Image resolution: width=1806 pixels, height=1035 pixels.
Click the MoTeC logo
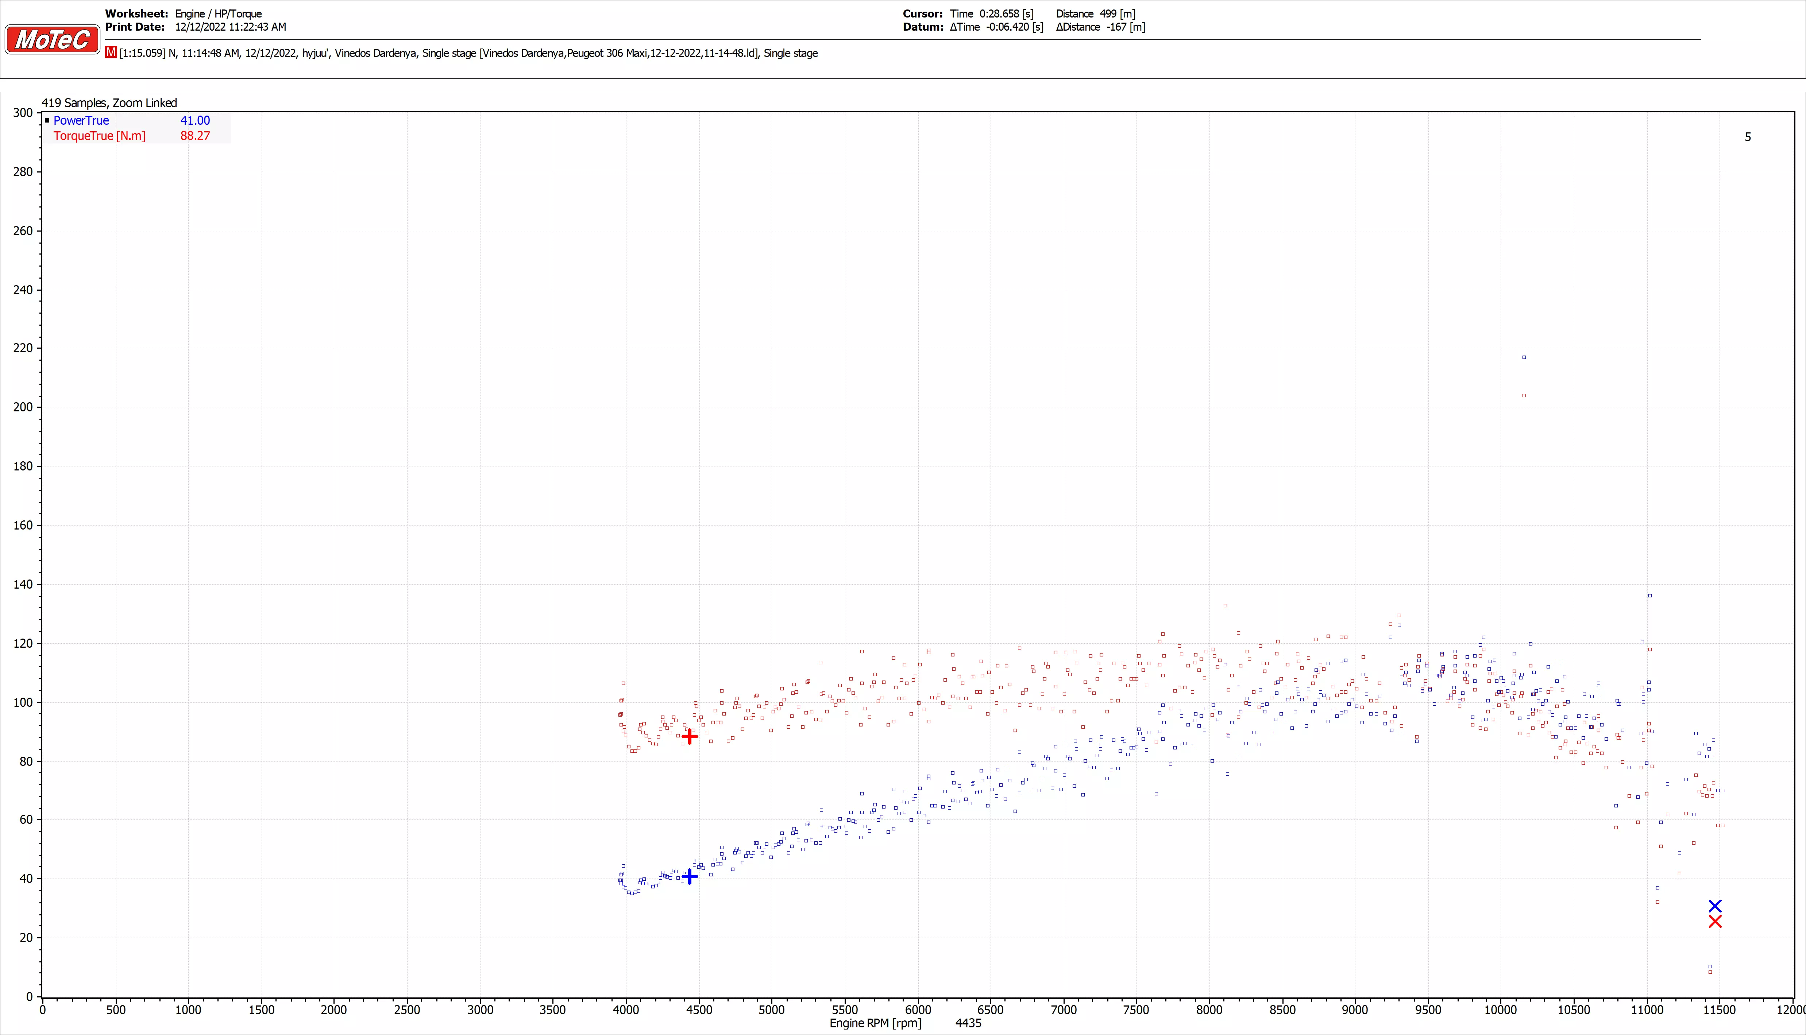pos(52,39)
